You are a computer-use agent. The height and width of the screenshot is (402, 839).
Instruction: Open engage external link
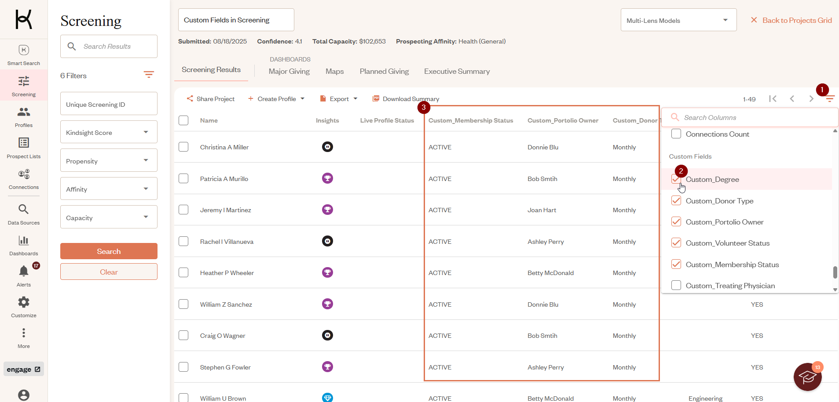click(x=24, y=369)
